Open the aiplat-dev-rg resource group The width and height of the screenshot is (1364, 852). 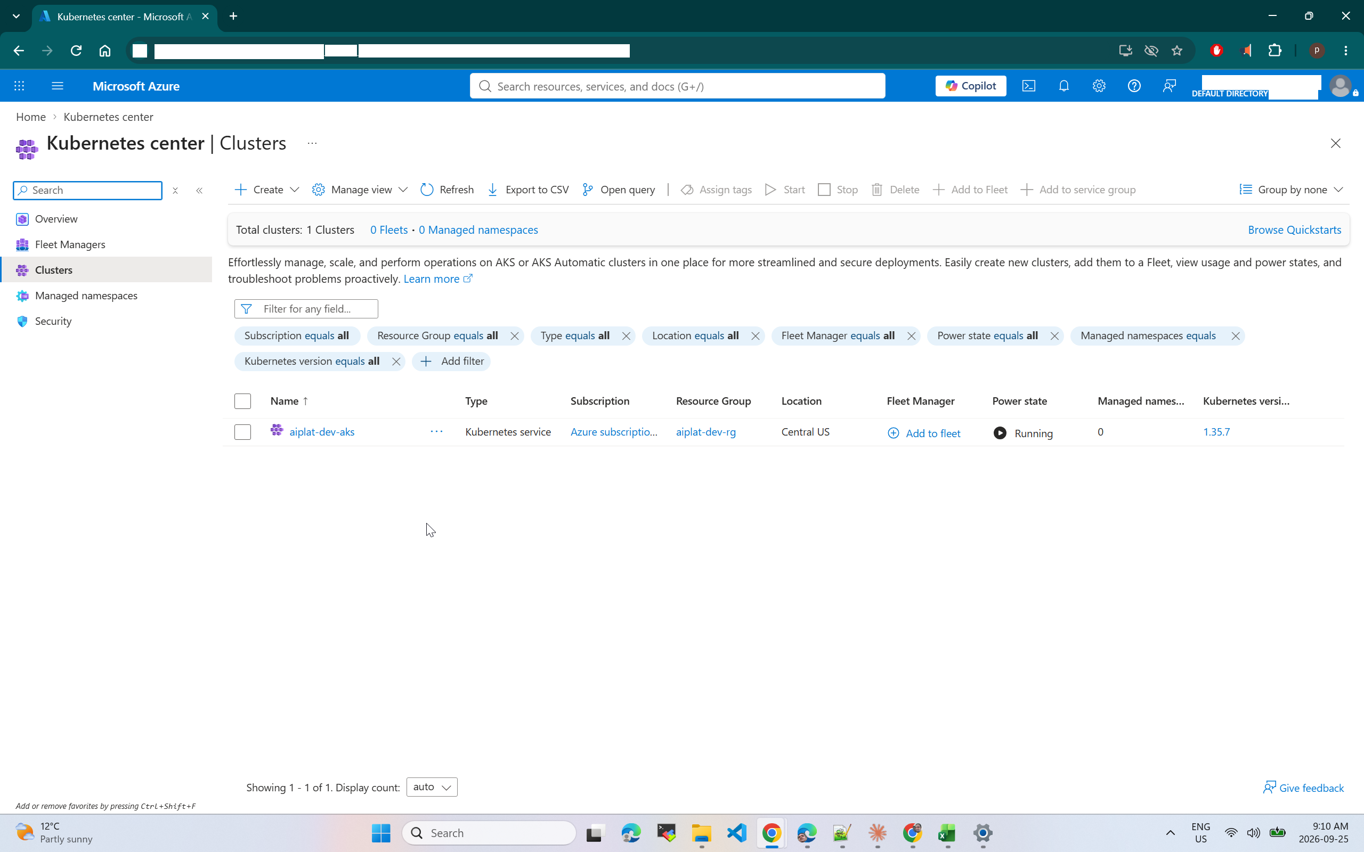click(x=705, y=432)
